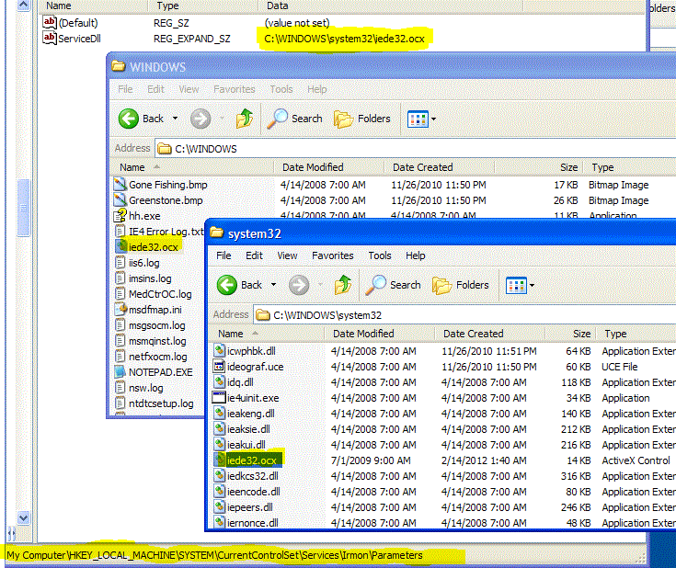Select ServiceDll registry value icon
The width and height of the screenshot is (676, 568).
[x=50, y=38]
